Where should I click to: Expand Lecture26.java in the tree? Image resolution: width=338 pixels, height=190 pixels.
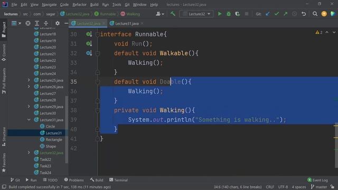coord(29,87)
